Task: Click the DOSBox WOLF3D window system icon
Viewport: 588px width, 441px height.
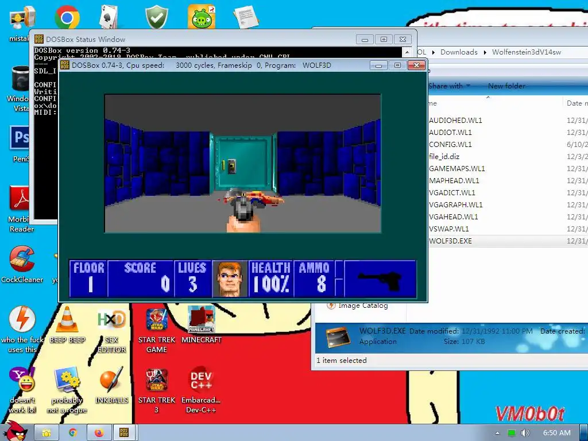Action: click(65, 65)
